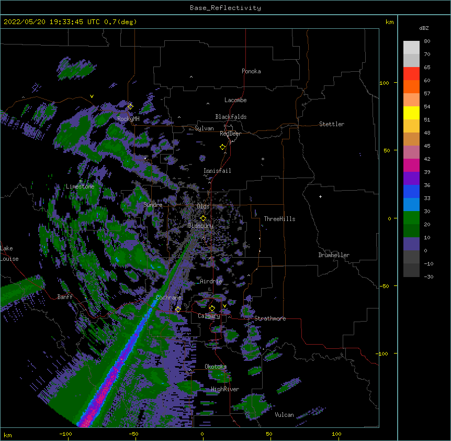
Task: Click the Cochrane town label
Action: pos(168,297)
